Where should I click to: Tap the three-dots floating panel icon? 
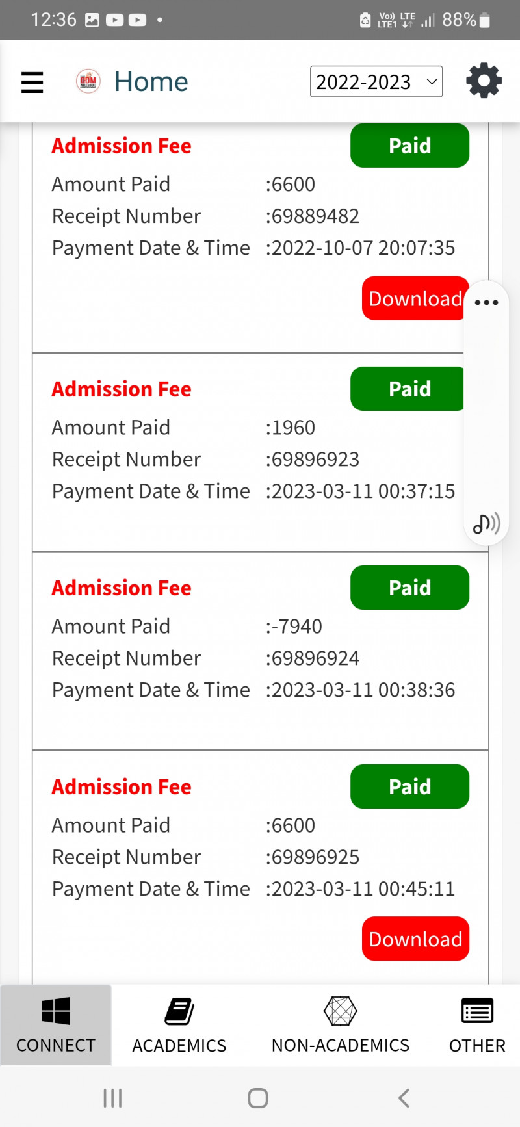(486, 302)
